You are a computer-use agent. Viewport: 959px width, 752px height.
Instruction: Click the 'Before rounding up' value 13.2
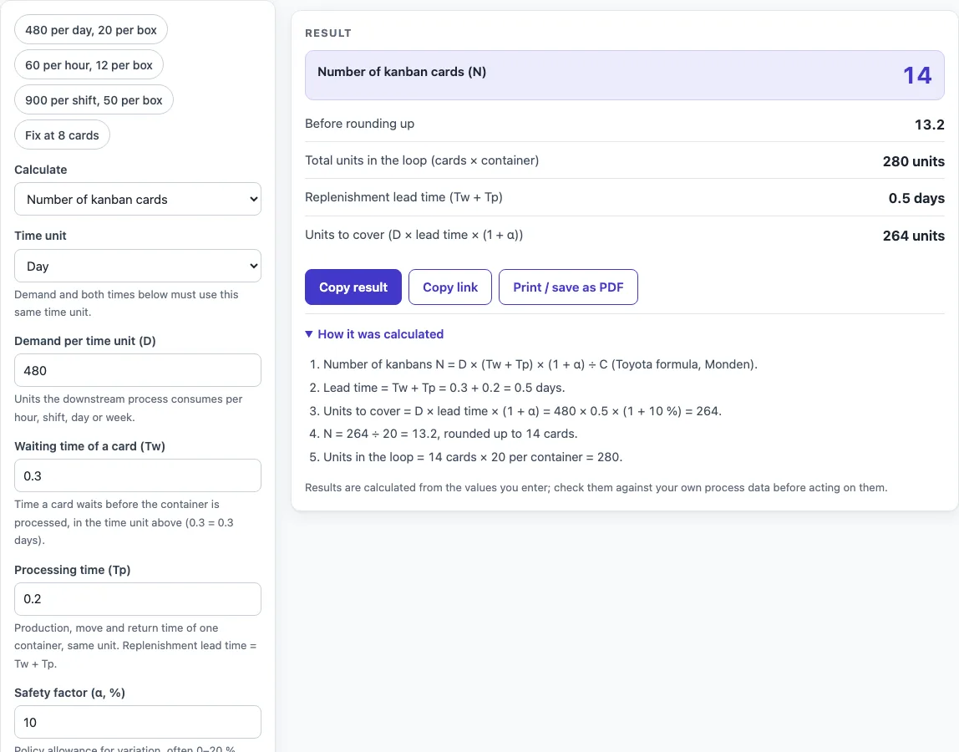[x=929, y=124]
